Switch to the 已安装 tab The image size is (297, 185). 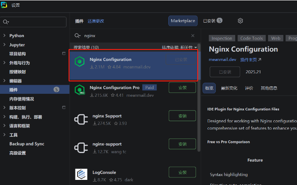pos(212,21)
